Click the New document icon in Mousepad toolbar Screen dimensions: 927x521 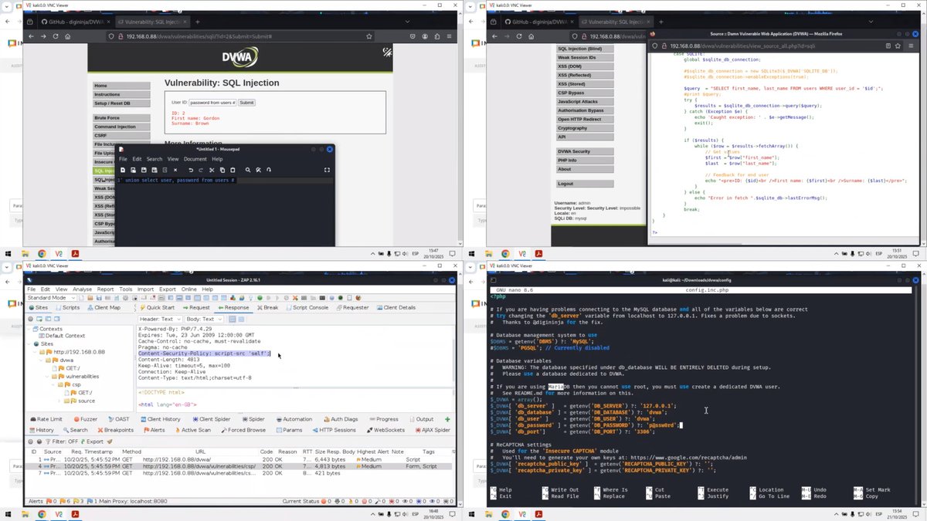123,170
